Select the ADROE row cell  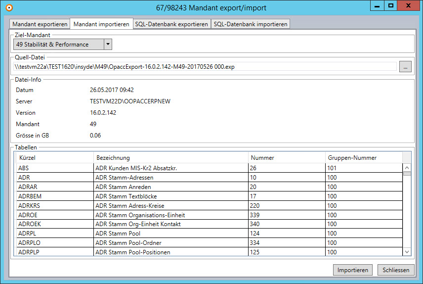click(55, 215)
